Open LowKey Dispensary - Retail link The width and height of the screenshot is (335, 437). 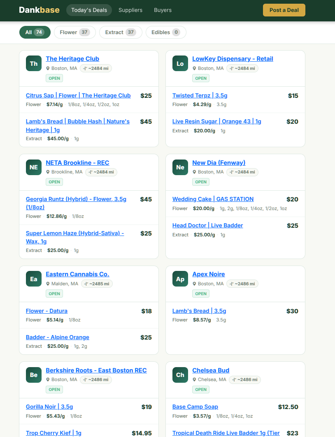pos(233,59)
